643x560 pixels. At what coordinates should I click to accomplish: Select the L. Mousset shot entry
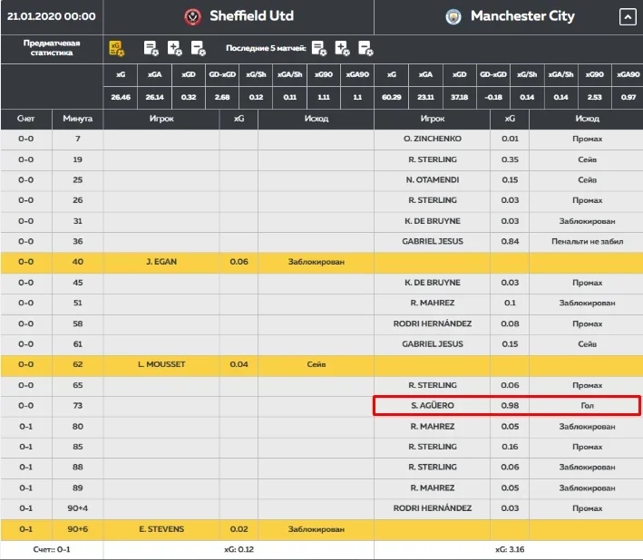click(x=161, y=364)
